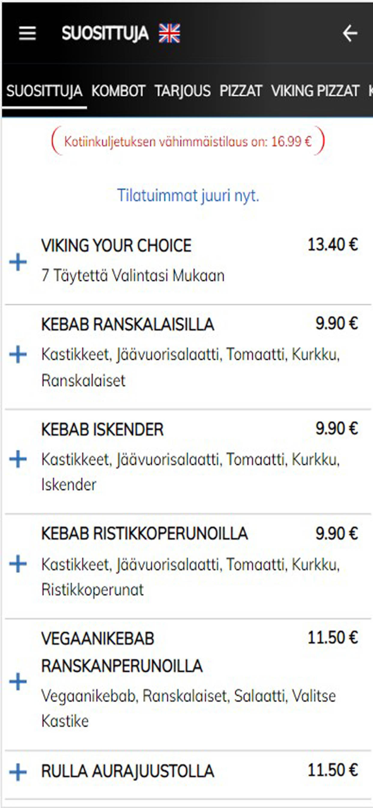Add KEBAB RANSKALAISILLA using its plus icon
Screen dimensions: 373x808
pyautogui.click(x=18, y=353)
